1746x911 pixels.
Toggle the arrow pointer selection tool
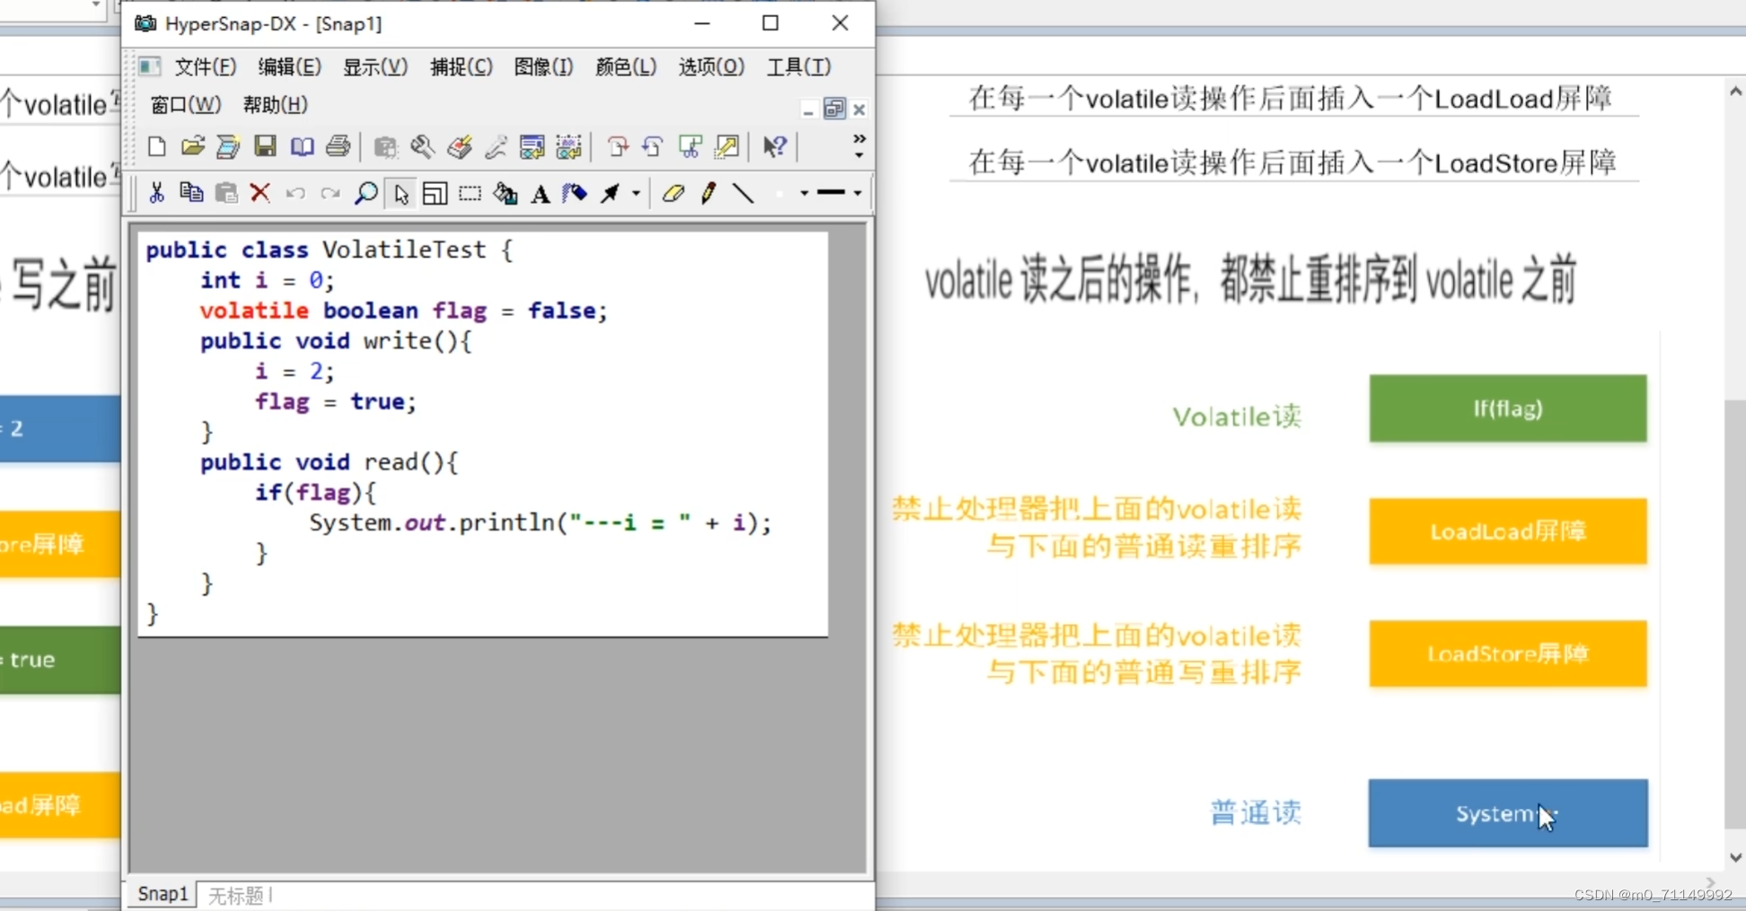click(x=401, y=194)
